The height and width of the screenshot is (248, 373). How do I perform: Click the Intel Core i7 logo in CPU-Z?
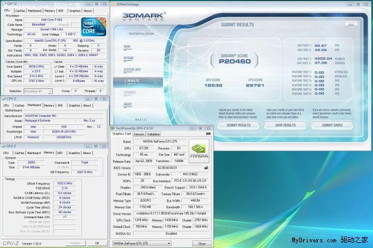94,27
